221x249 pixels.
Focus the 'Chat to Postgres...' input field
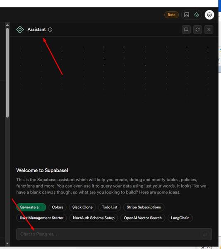click(114, 234)
